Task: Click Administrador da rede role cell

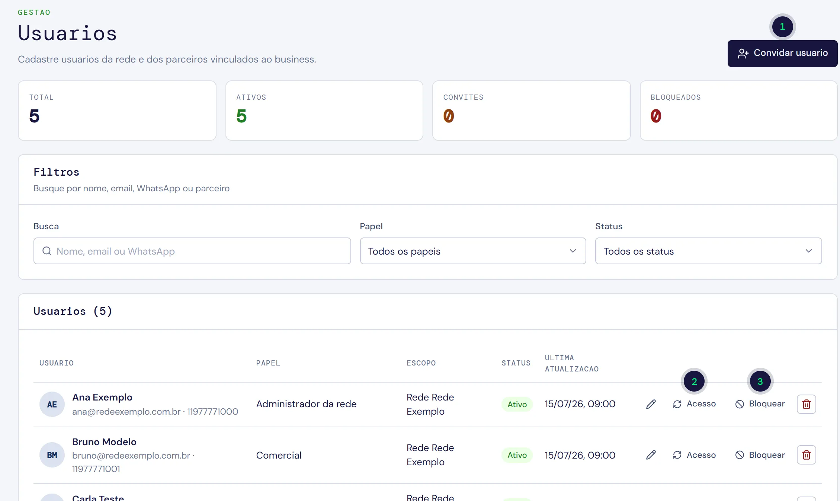Action: [306, 404]
